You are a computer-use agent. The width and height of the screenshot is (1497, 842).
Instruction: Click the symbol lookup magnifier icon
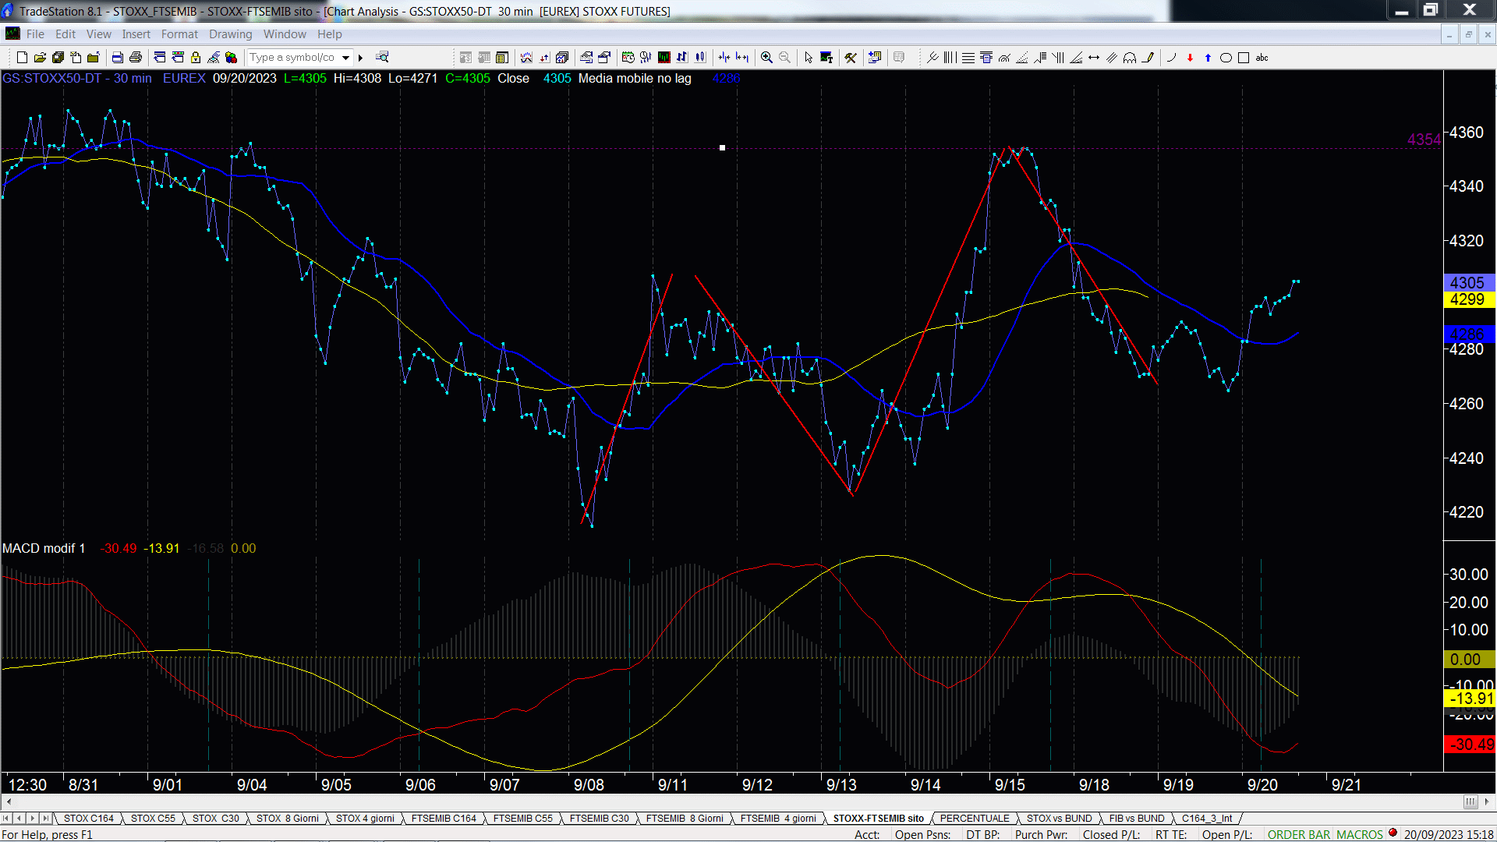(x=382, y=57)
